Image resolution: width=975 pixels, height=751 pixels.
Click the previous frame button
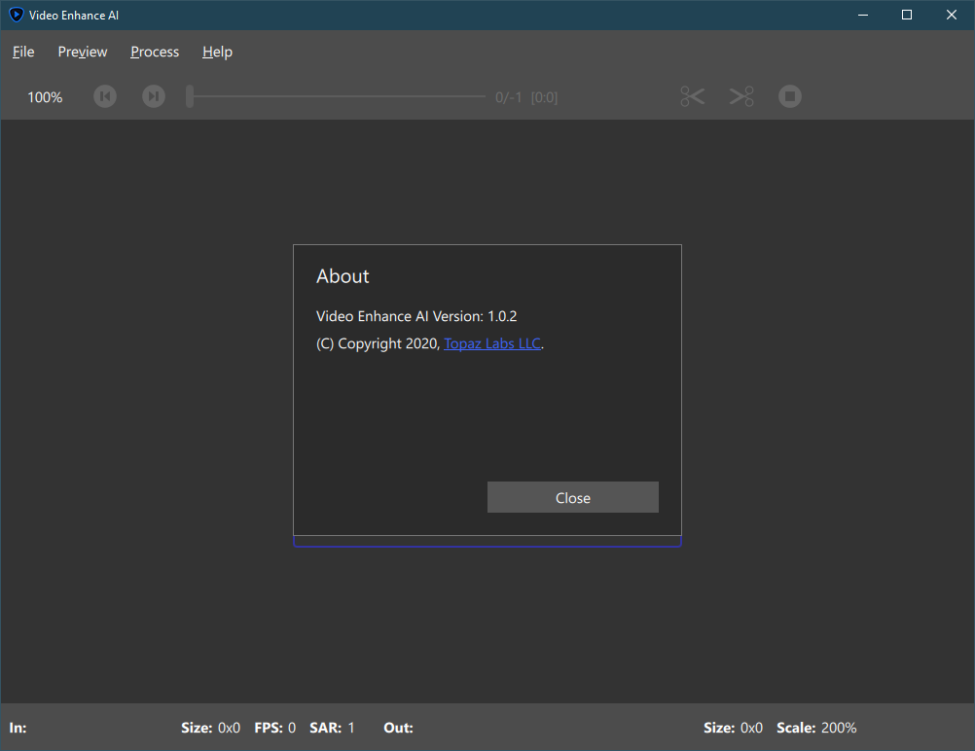(105, 96)
